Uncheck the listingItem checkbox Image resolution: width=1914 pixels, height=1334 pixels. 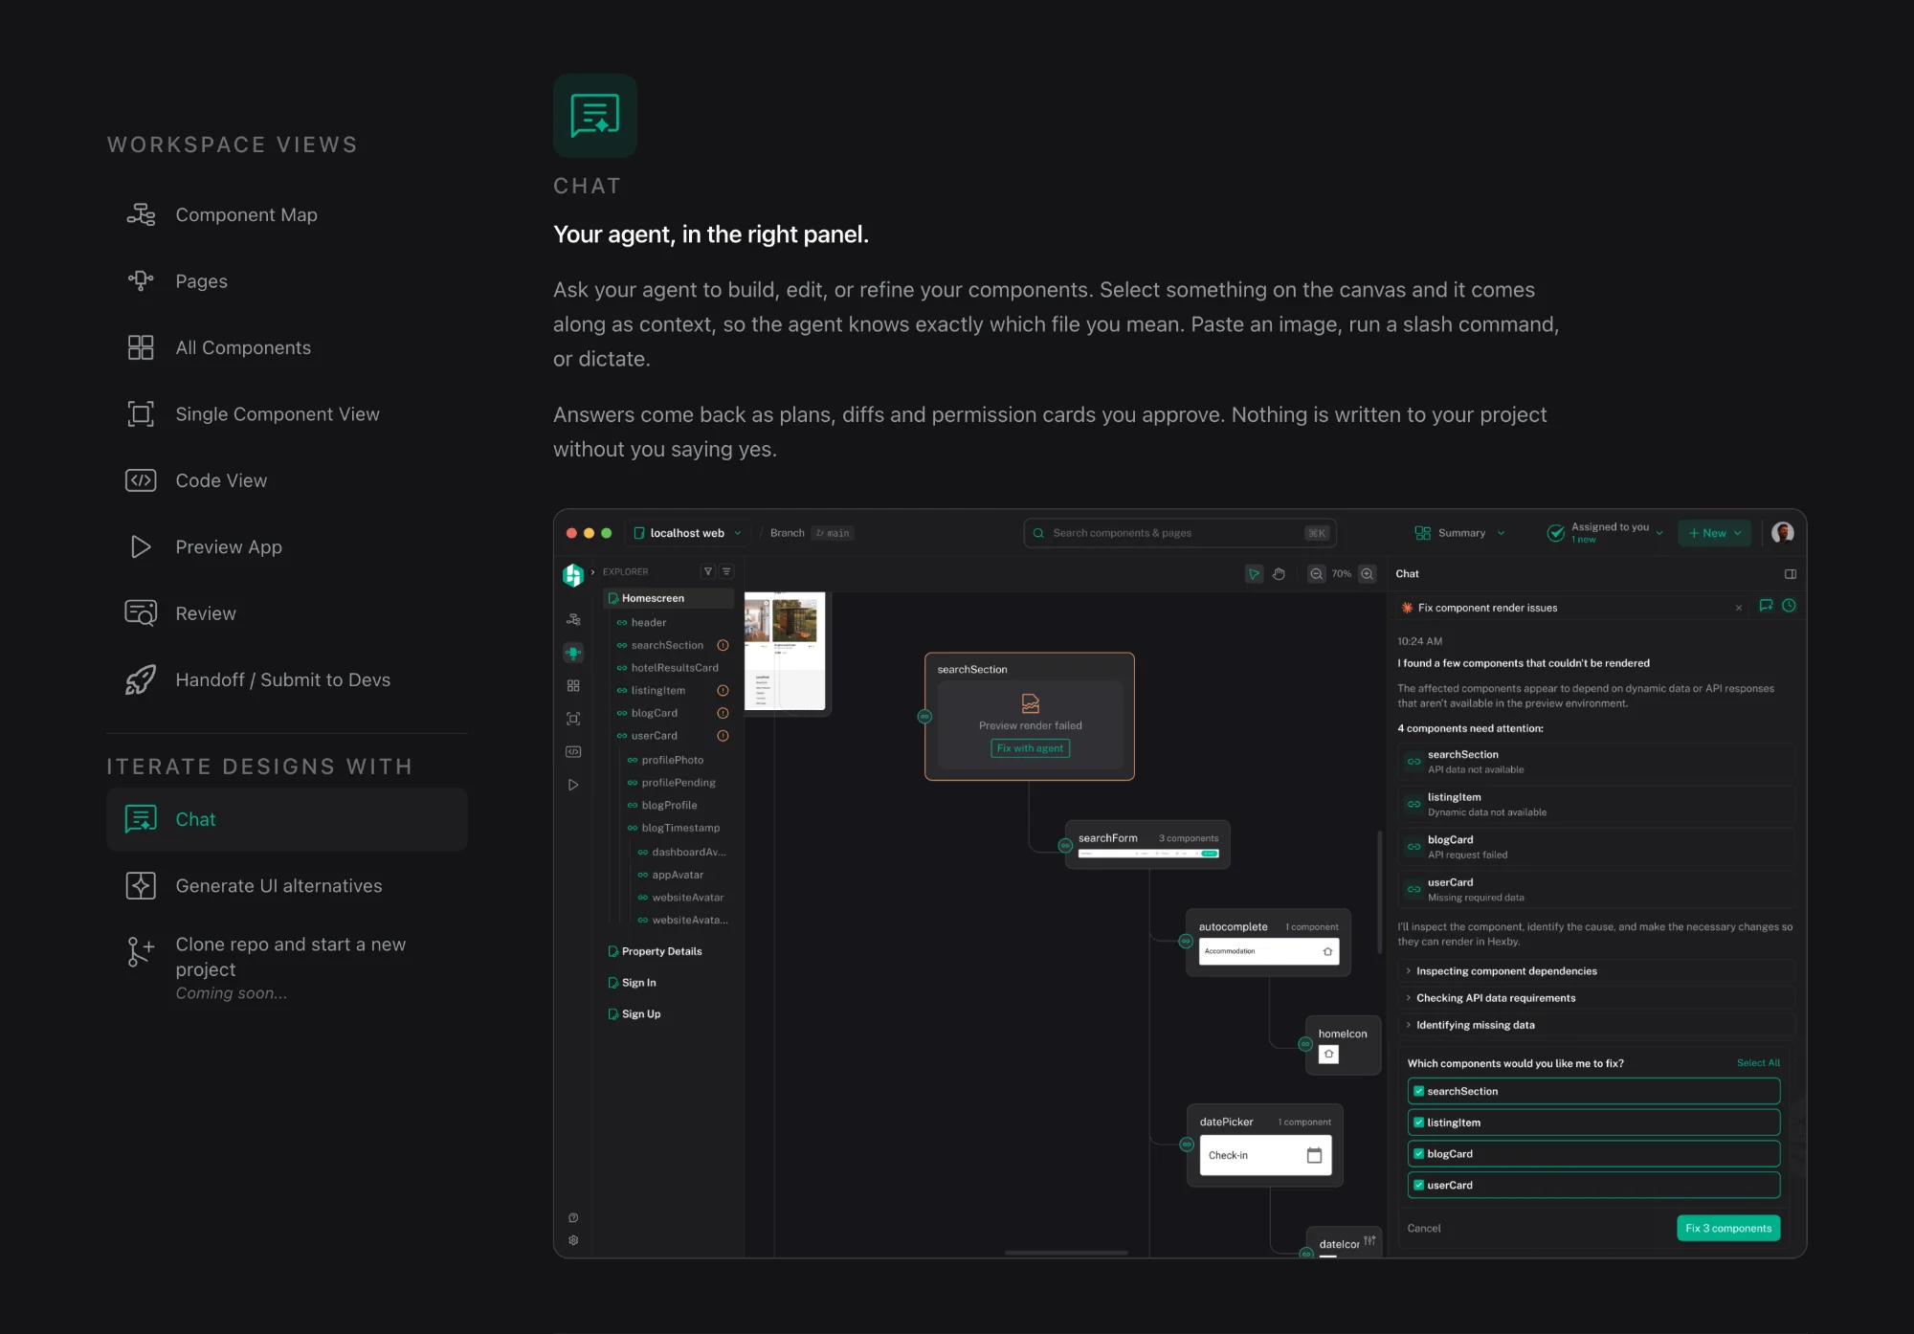click(x=1418, y=1123)
